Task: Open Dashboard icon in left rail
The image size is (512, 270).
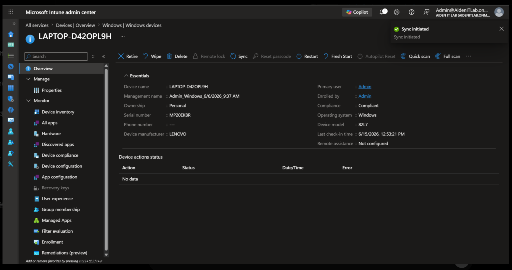Action: 11,45
